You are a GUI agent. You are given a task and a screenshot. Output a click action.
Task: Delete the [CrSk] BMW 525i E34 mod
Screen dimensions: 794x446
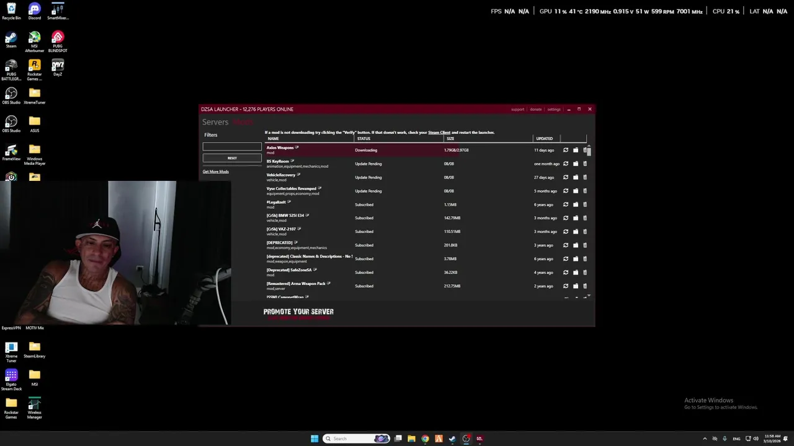[x=585, y=218]
